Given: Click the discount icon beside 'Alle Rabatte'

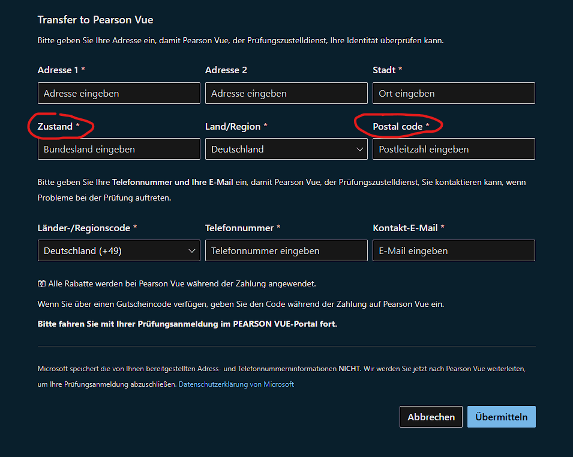Looking at the screenshot, I should pyautogui.click(x=41, y=283).
